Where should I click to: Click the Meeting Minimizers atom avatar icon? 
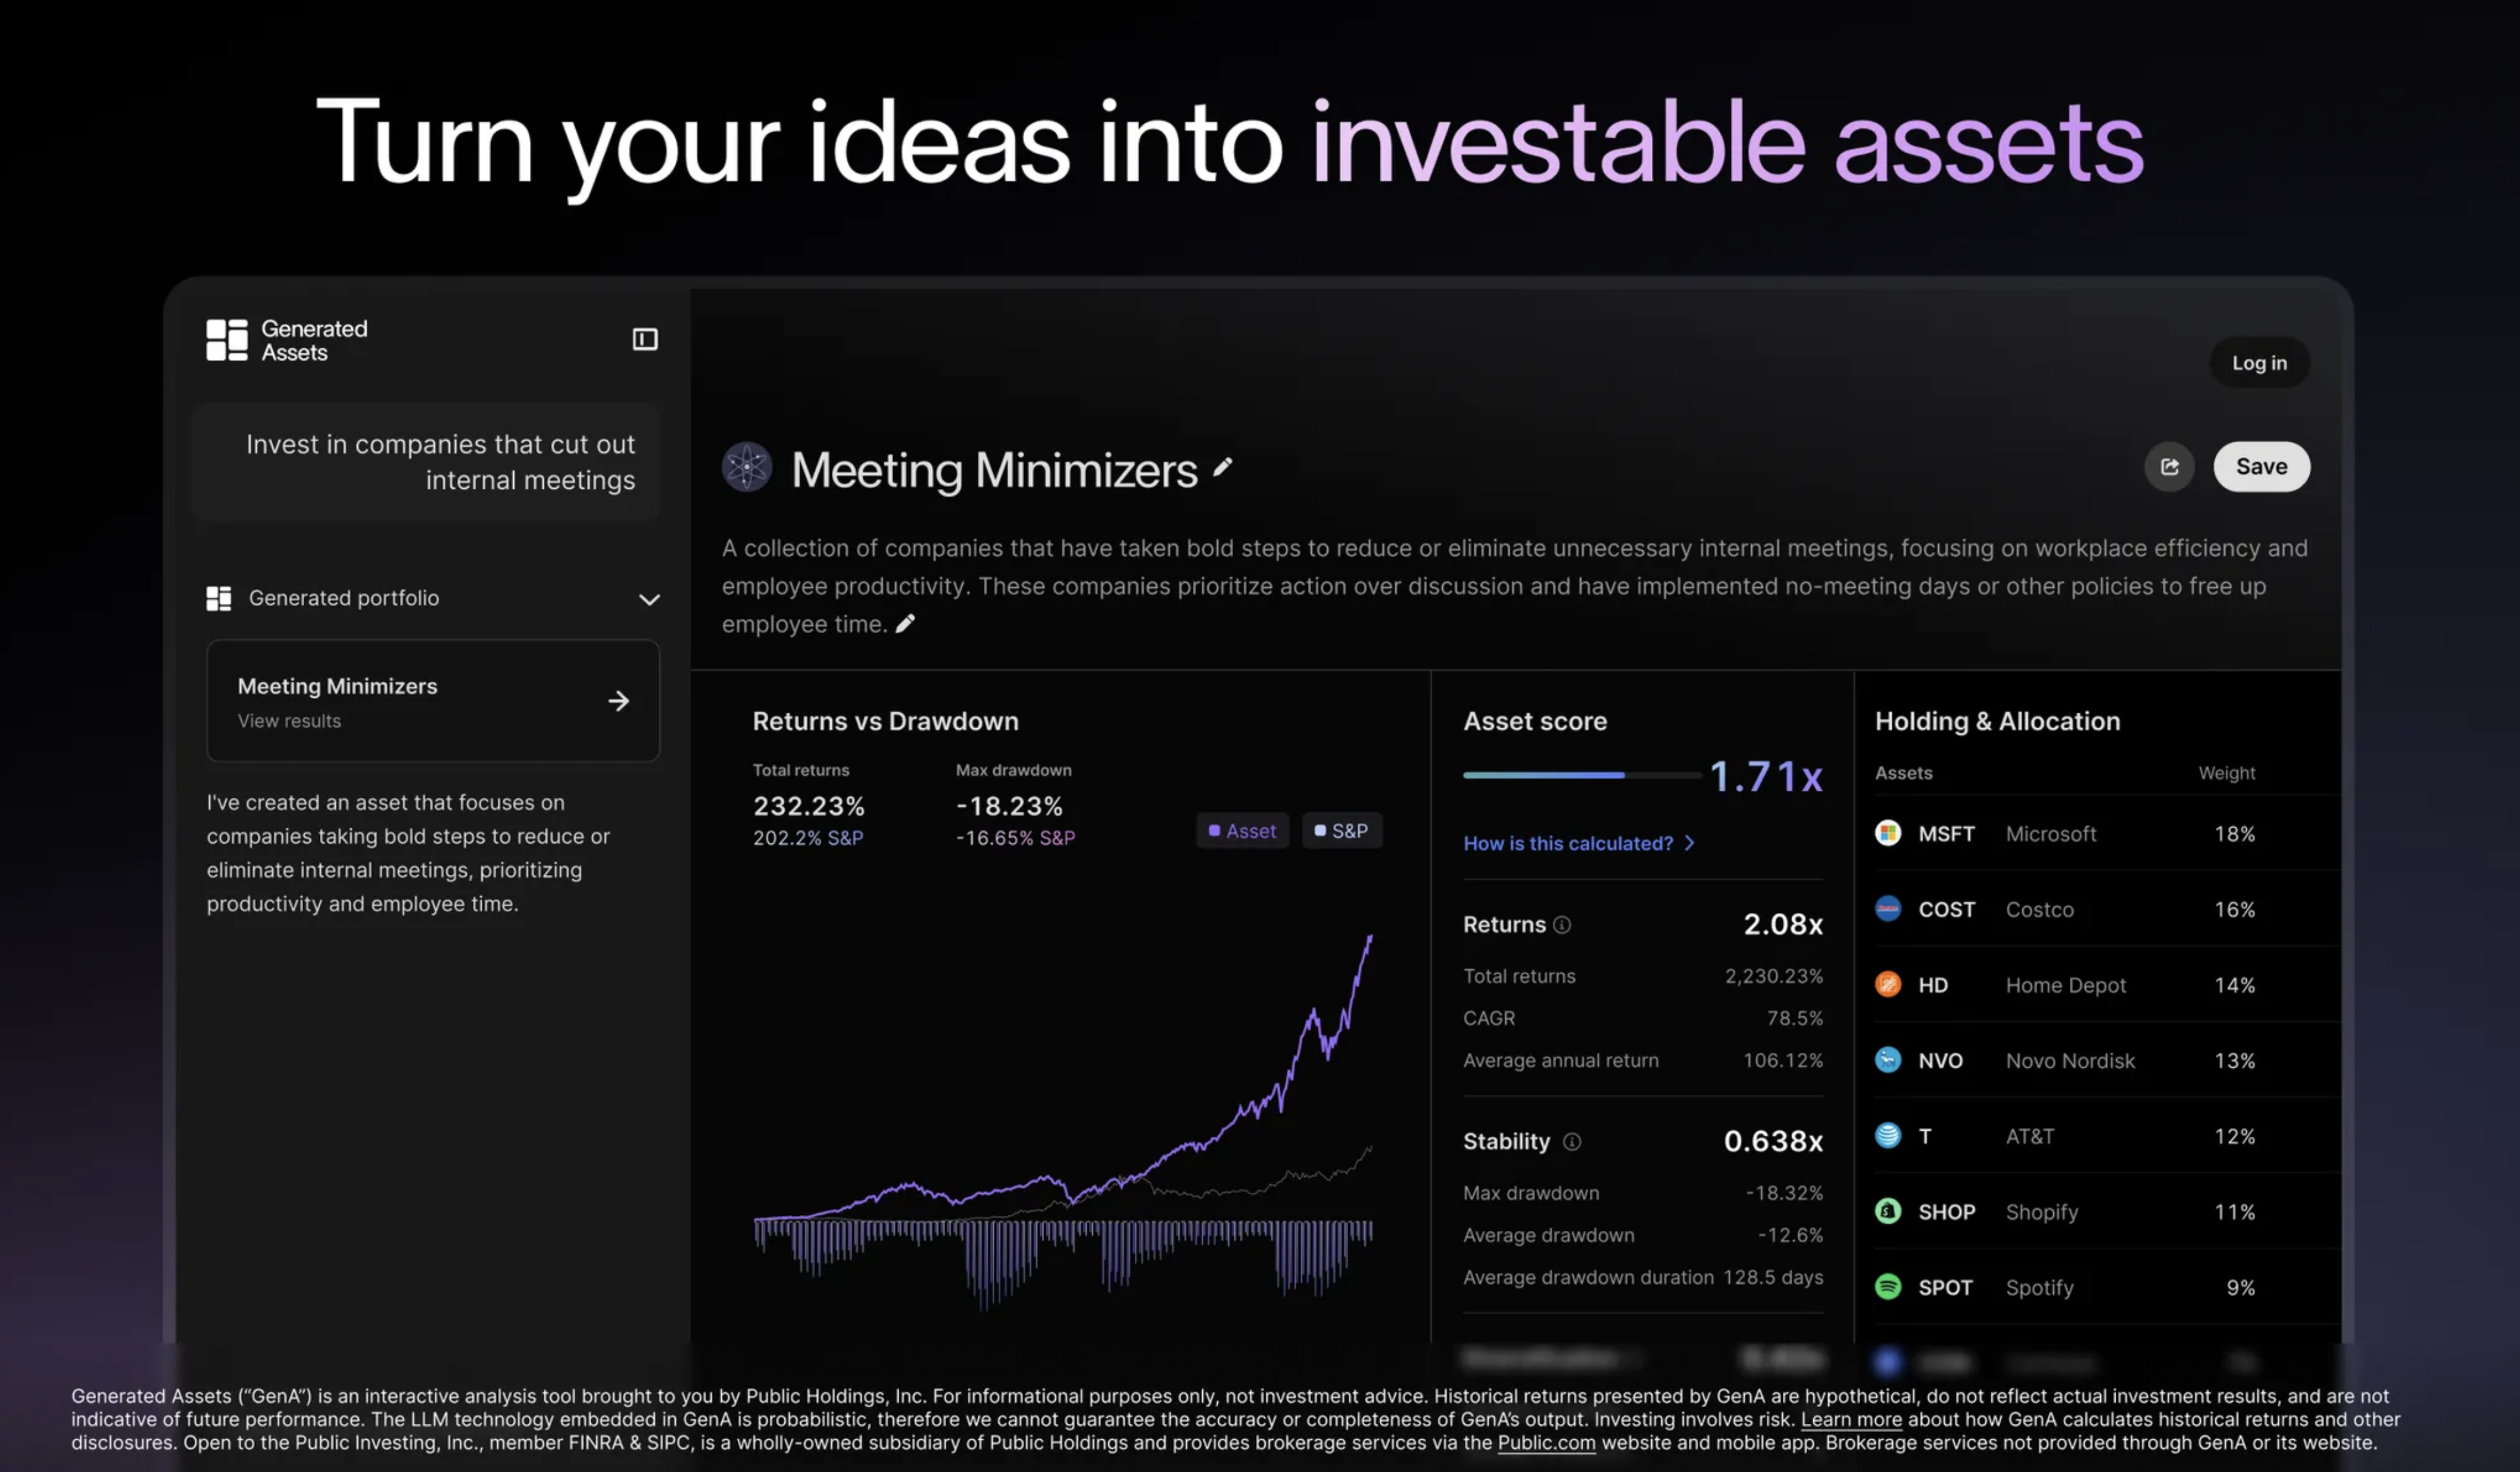[747, 467]
